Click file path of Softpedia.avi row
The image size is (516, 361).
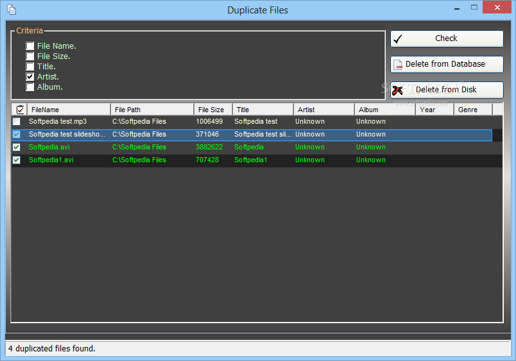pyautogui.click(x=139, y=147)
